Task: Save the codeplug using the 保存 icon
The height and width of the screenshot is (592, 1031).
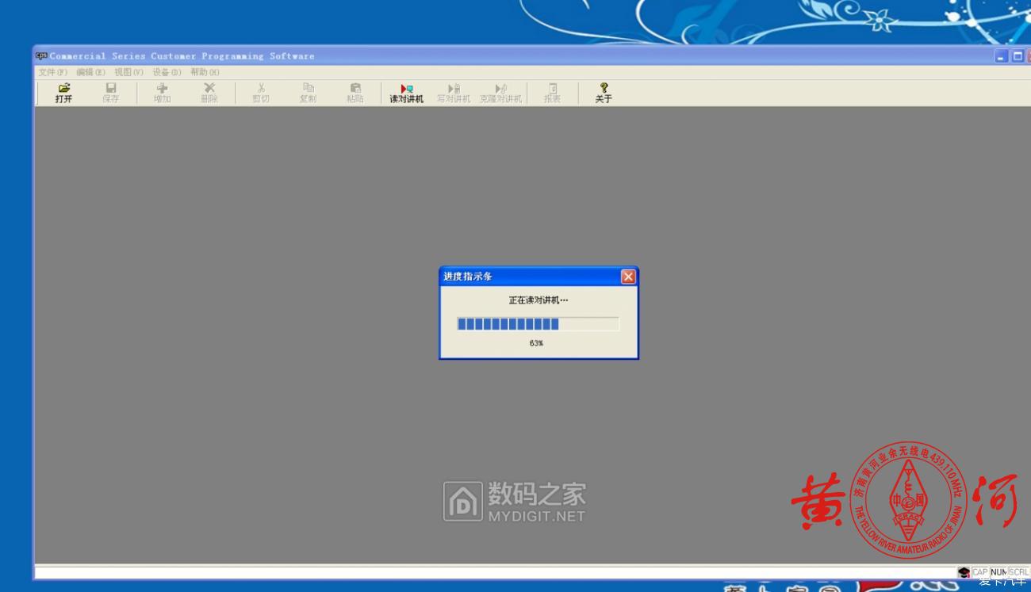Action: pos(109,93)
